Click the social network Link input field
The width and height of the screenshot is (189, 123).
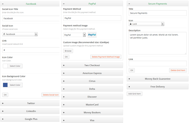coord(31,50)
